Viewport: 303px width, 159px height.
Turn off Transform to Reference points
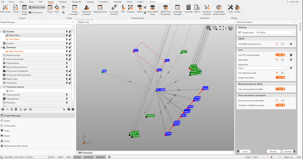[x=280, y=105]
